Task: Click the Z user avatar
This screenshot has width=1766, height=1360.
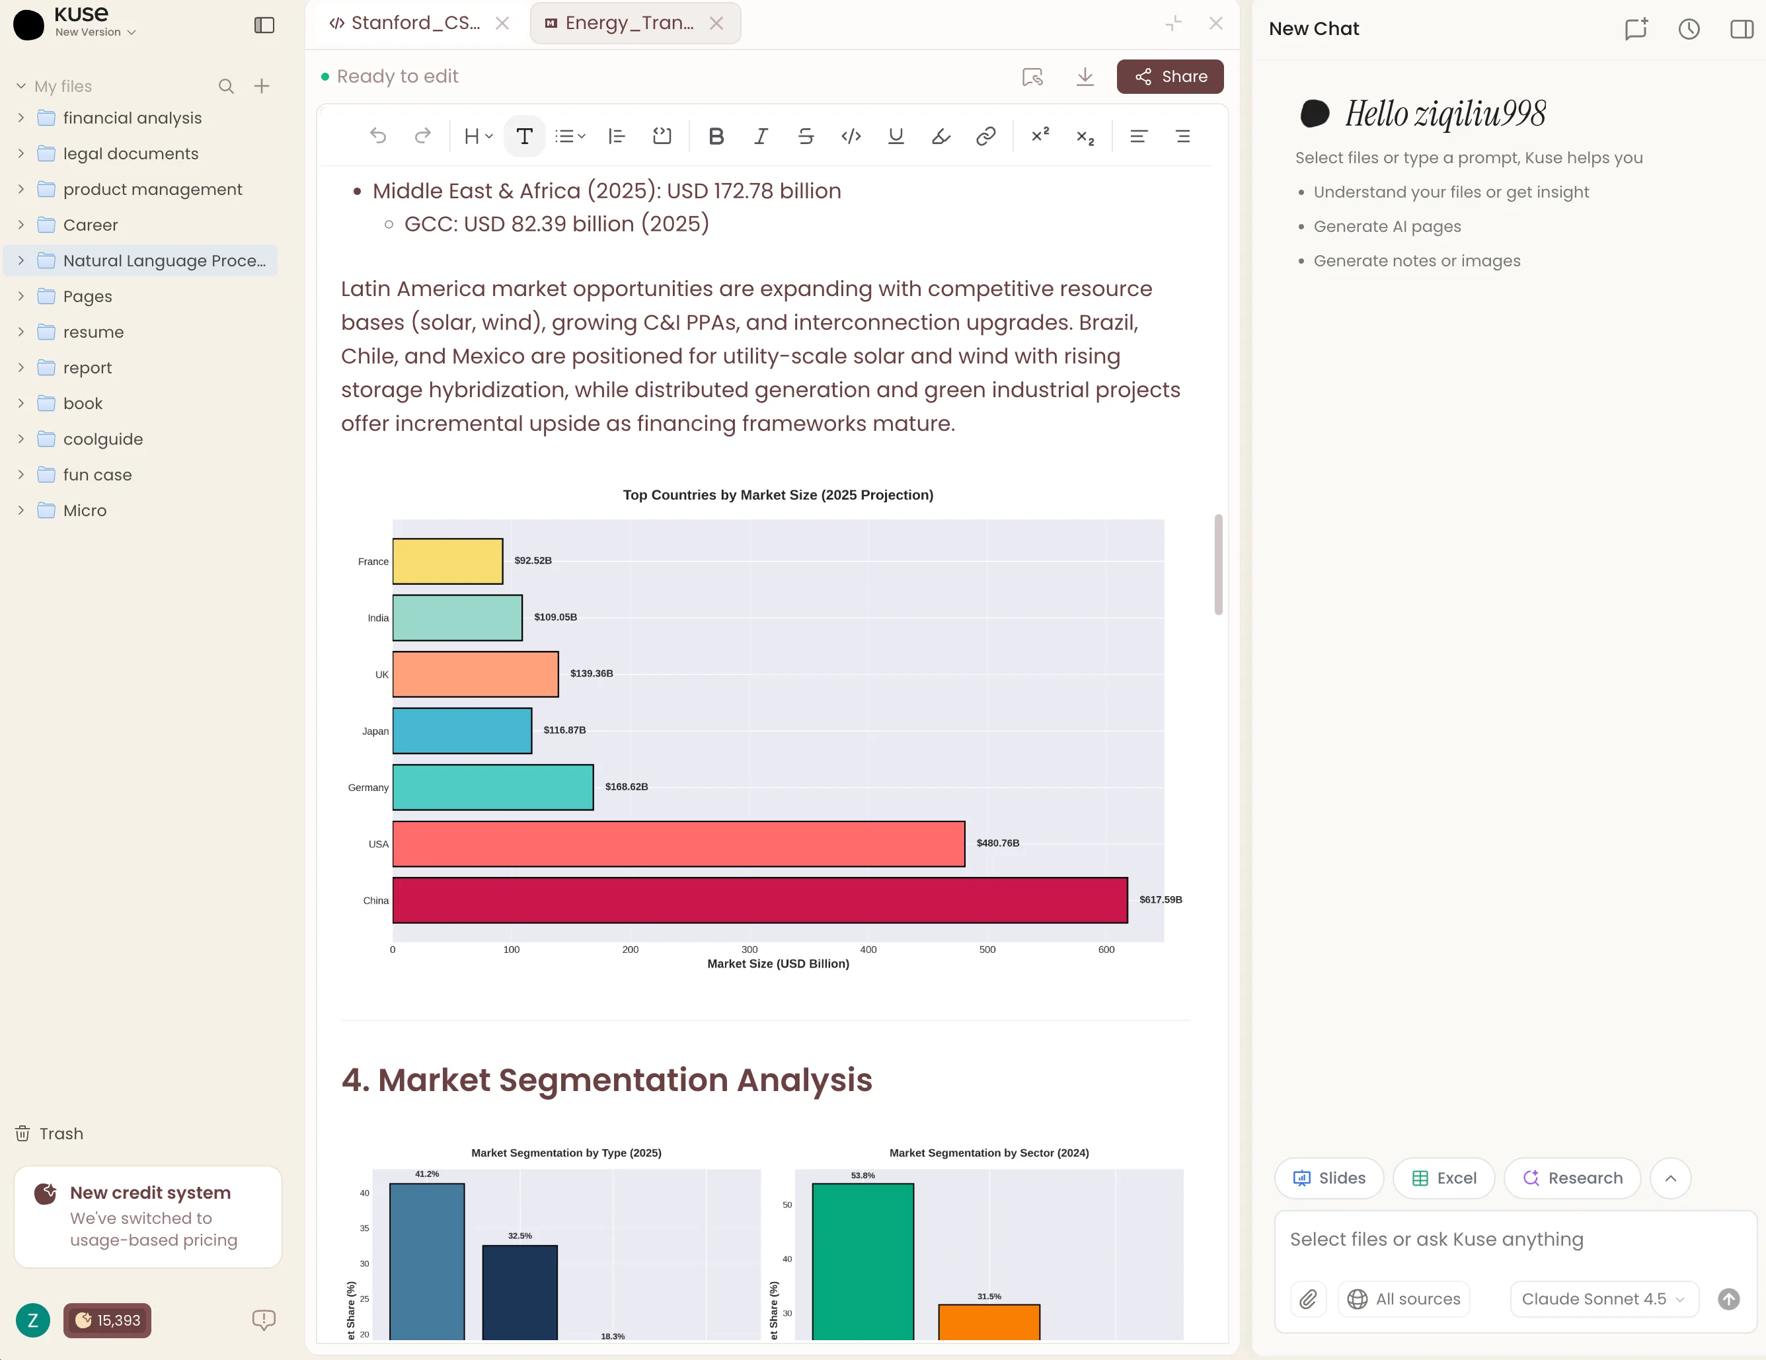Action: pyautogui.click(x=32, y=1320)
